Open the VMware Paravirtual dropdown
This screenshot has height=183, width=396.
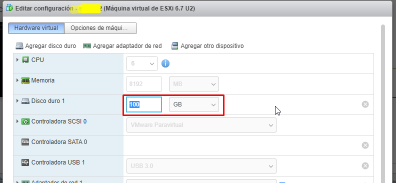pyautogui.click(x=201, y=125)
